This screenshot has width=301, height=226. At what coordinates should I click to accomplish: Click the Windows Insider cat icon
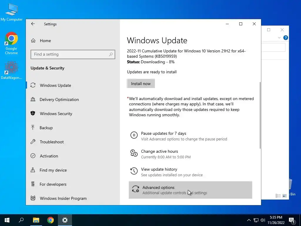33,198
